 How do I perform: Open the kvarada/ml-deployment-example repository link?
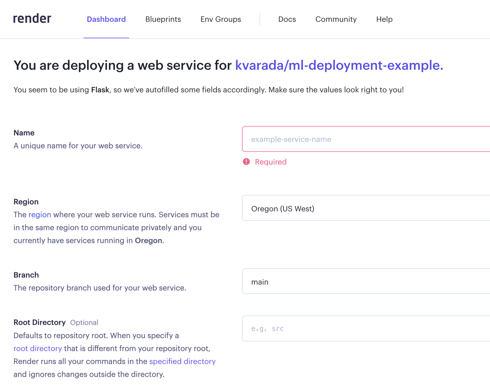pos(339,65)
